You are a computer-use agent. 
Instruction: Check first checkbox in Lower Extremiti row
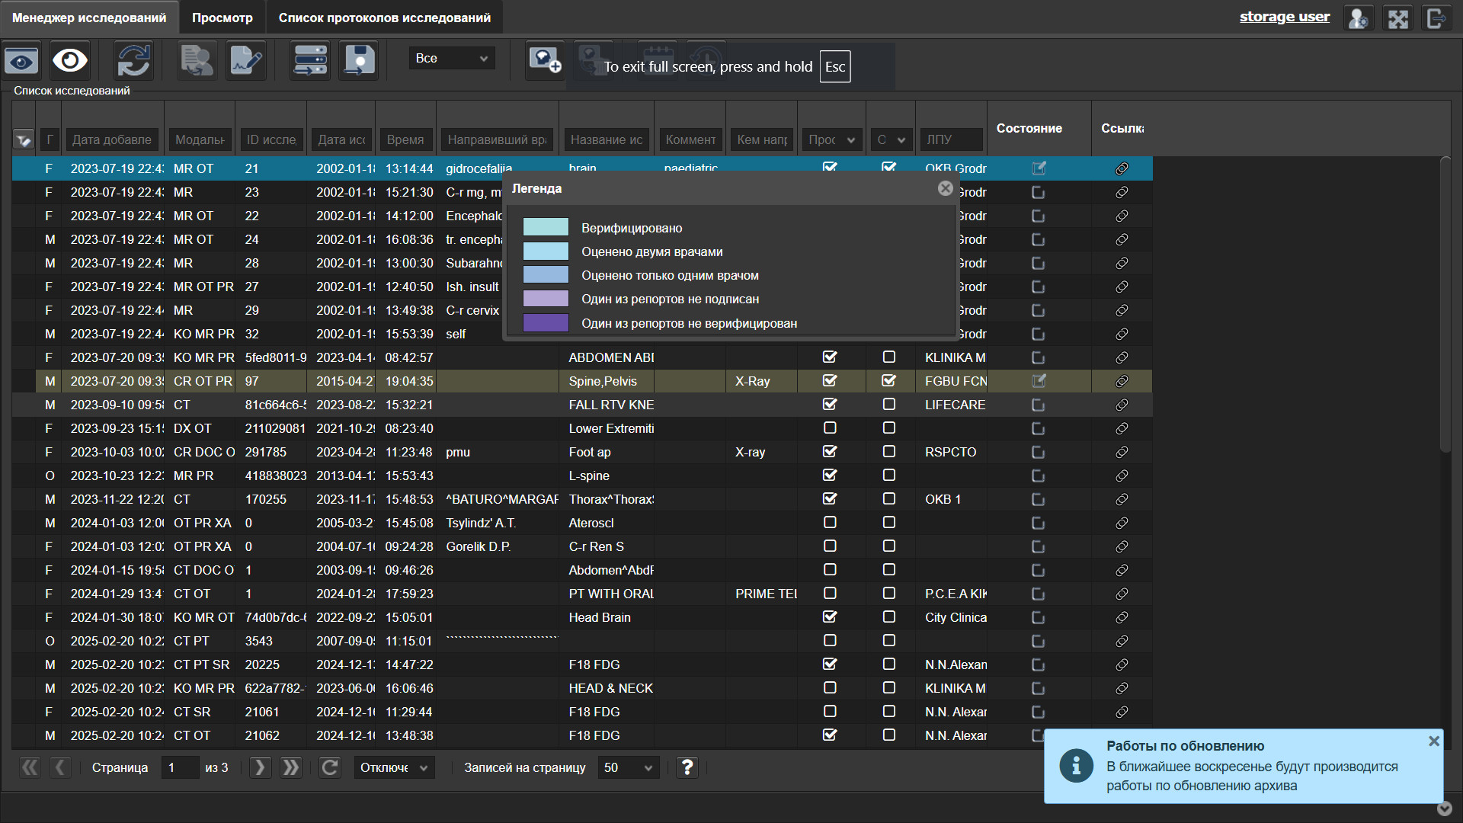click(x=830, y=428)
